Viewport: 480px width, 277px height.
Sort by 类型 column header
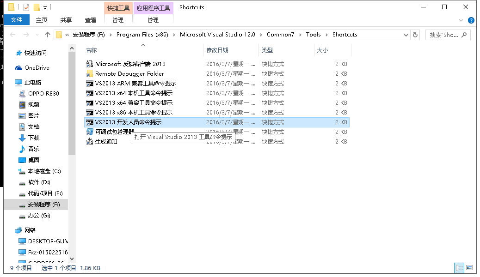click(x=267, y=50)
